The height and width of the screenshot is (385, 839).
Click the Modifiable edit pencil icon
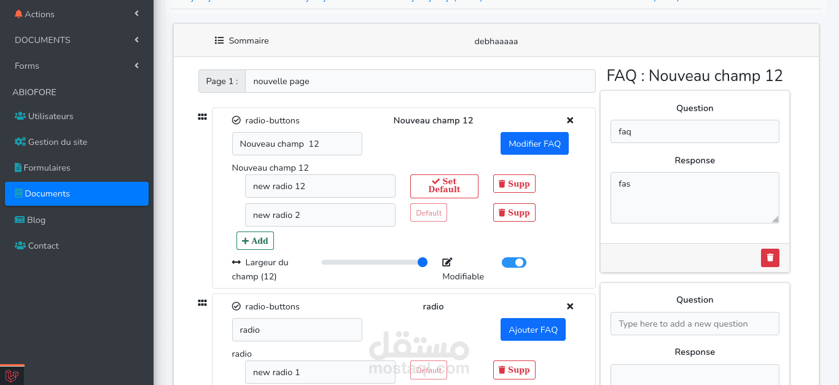(x=447, y=262)
